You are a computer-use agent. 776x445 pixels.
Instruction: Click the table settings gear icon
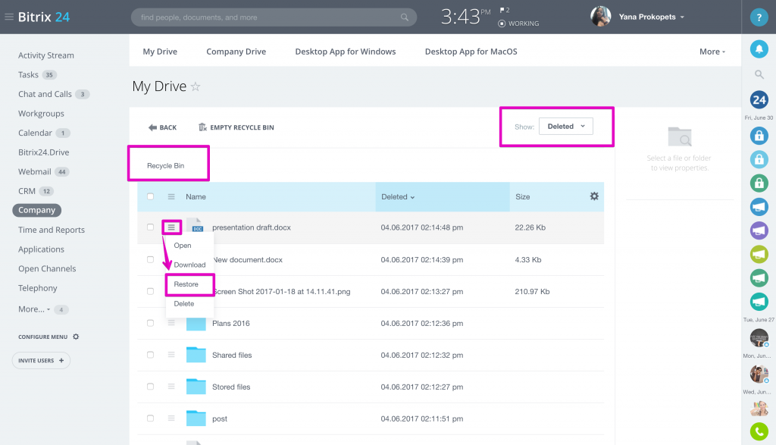pyautogui.click(x=594, y=196)
